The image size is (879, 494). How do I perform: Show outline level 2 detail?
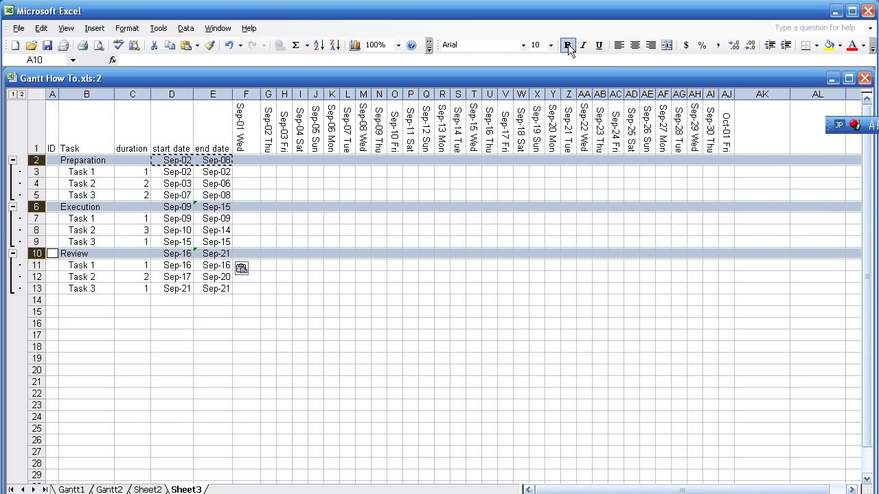(21, 94)
